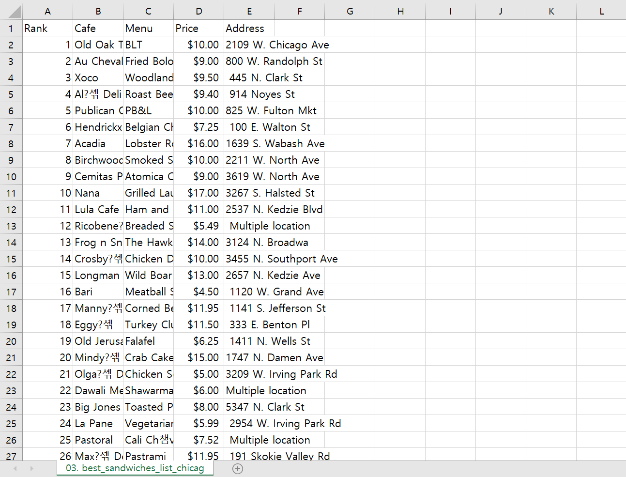Viewport: 626px width, 477px height.
Task: Click address 914 Noyes St
Action: pos(262,94)
